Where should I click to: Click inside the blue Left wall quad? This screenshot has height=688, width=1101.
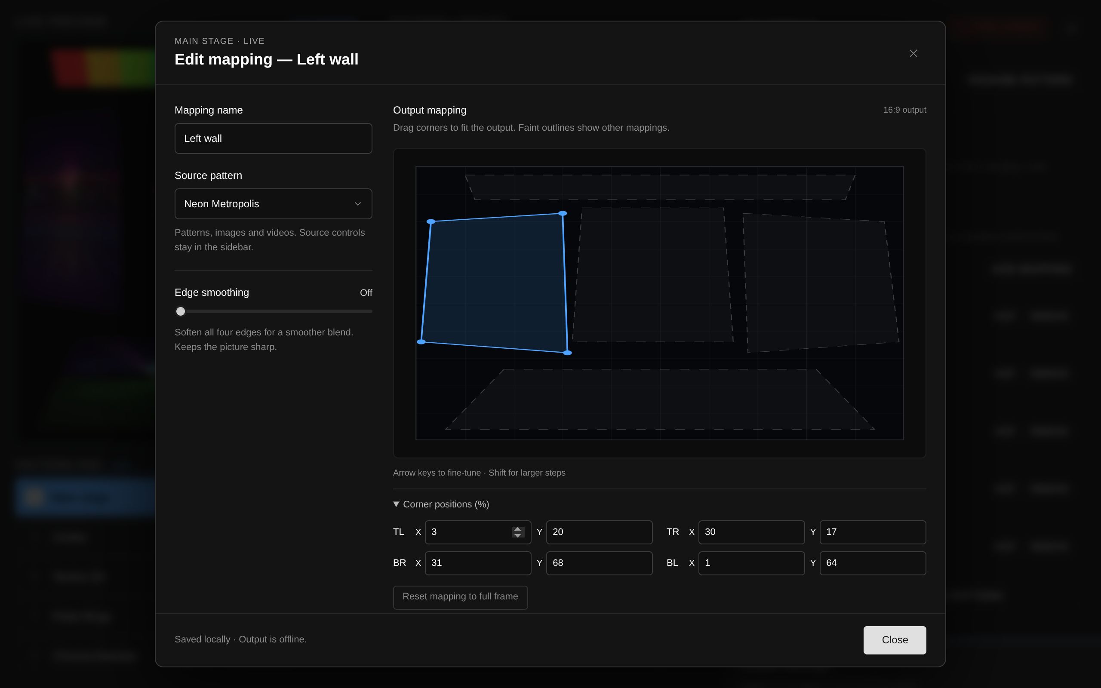coord(495,282)
